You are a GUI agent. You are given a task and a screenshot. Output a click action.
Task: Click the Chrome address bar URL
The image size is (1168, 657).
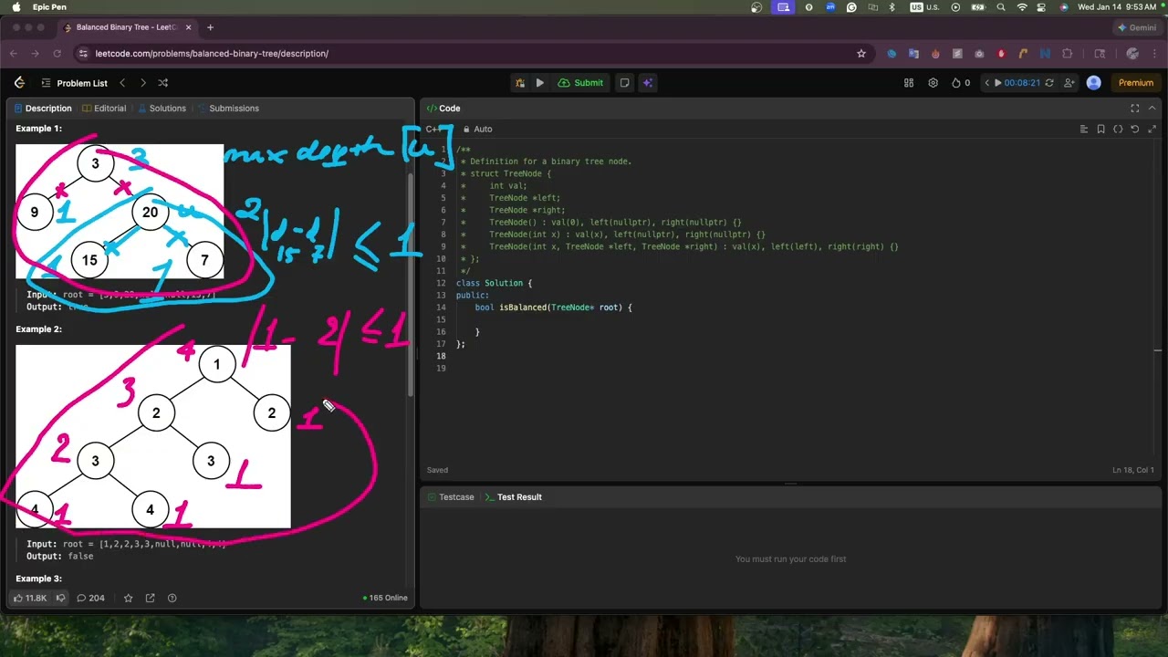click(x=212, y=54)
